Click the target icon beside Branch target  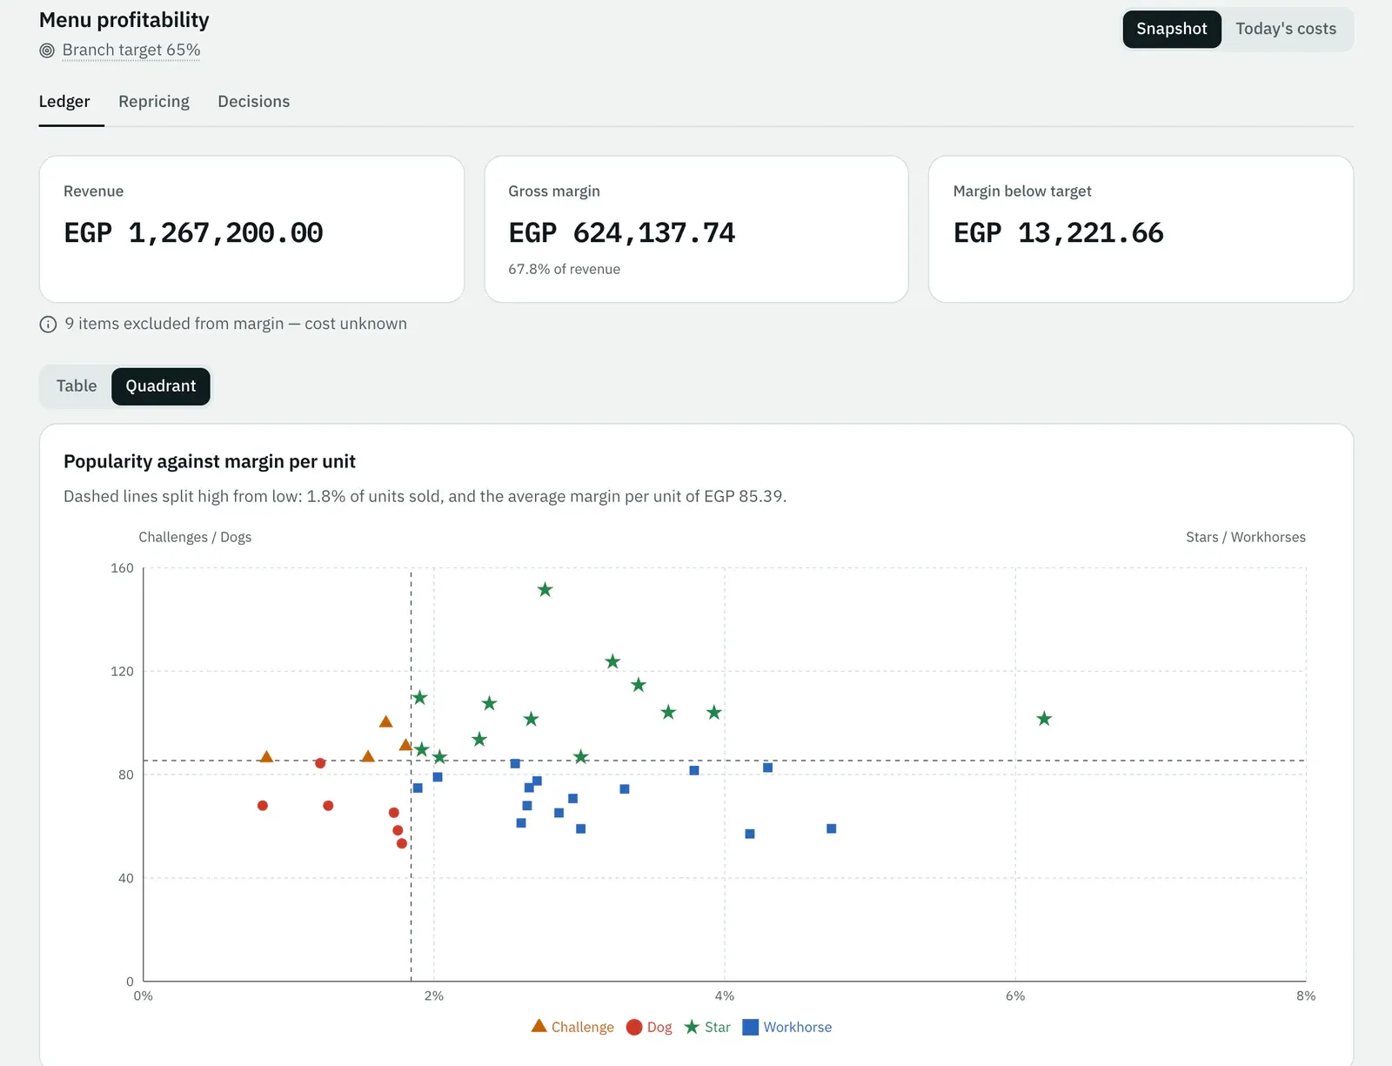click(47, 50)
